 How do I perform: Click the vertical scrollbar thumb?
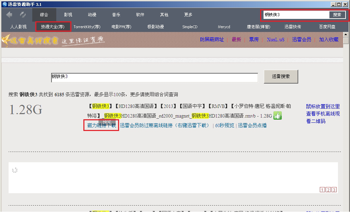click(346, 41)
